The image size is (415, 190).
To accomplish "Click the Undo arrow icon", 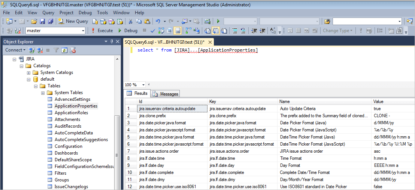I will [158, 21].
